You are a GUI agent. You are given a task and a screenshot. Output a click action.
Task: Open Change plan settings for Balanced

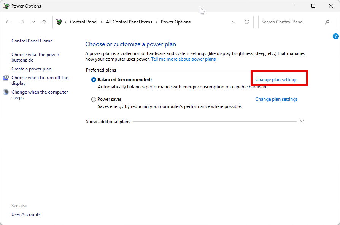[276, 80]
